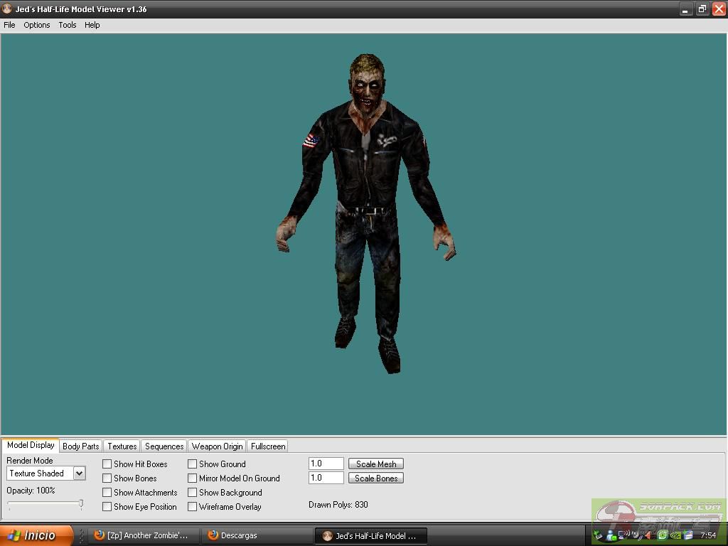
Task: Click the Scale Mesh value input field
Action: point(326,464)
